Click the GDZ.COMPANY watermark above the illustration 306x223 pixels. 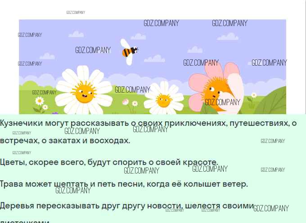pos(76,13)
